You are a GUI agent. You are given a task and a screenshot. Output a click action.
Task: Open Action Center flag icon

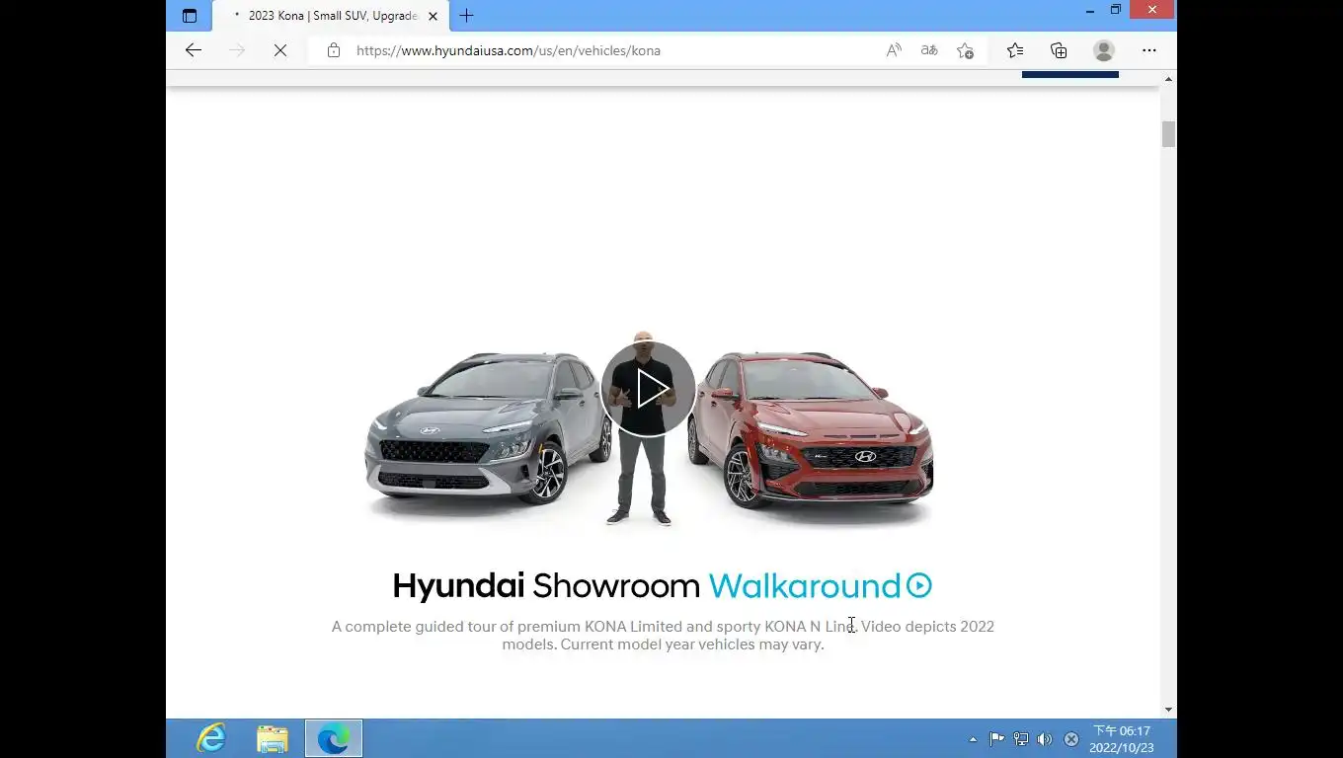click(996, 739)
